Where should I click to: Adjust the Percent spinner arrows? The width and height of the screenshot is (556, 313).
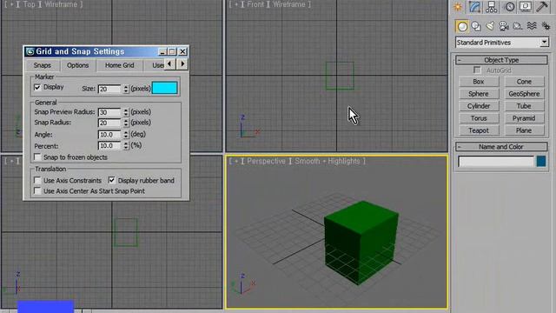point(126,145)
